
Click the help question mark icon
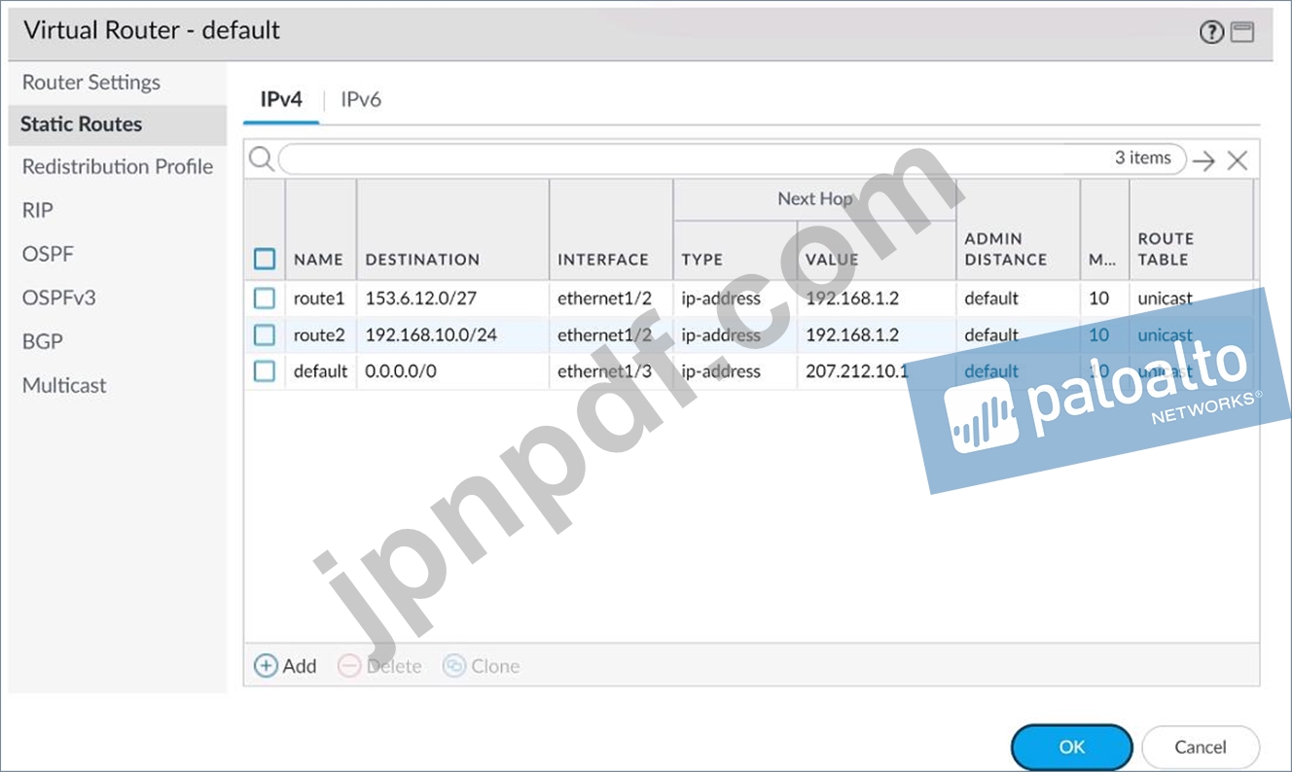(x=1211, y=33)
